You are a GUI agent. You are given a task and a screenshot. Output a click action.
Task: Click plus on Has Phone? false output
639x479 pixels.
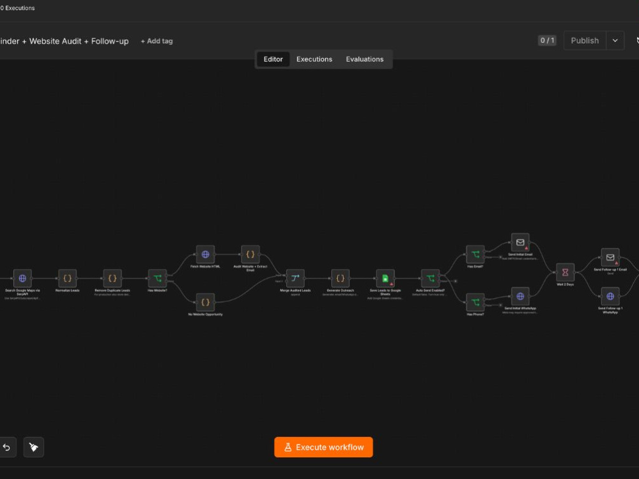click(501, 305)
